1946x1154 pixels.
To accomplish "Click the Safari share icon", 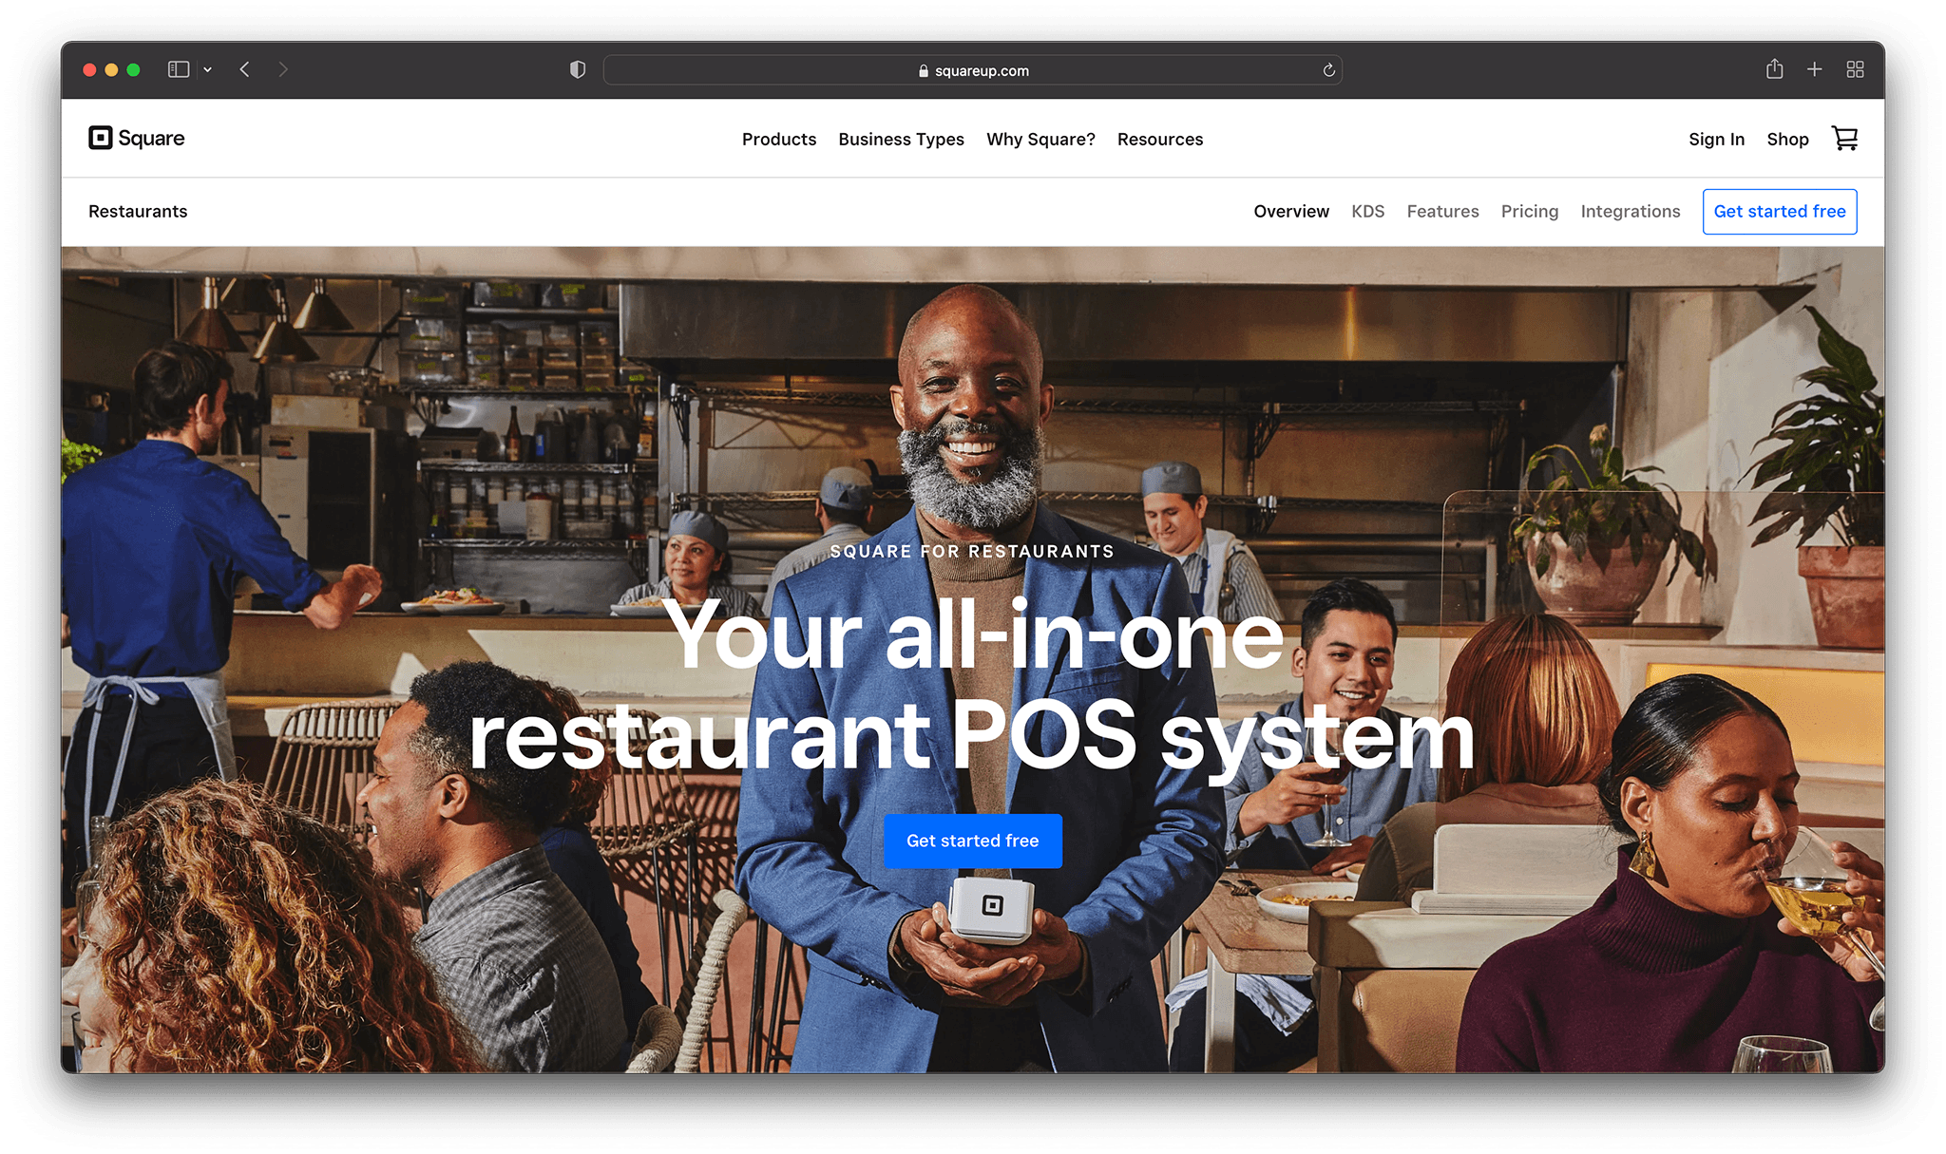I will [1774, 69].
